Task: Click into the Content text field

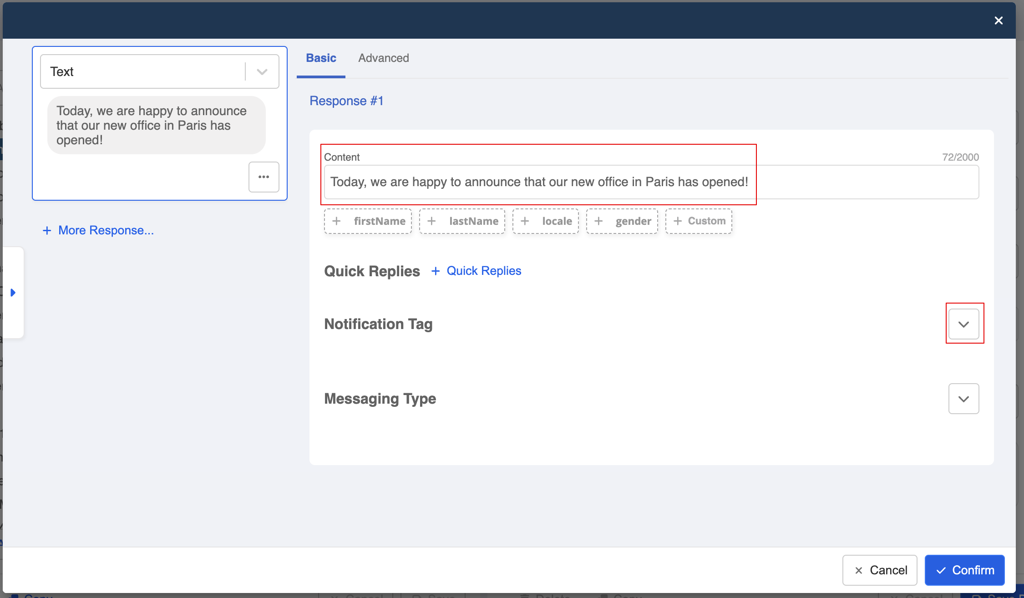Action: pyautogui.click(x=651, y=182)
